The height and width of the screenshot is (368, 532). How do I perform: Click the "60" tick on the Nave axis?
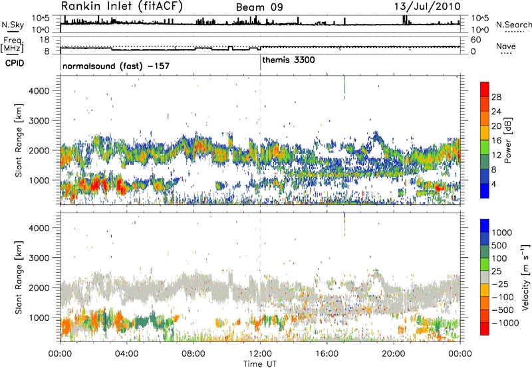click(476, 40)
